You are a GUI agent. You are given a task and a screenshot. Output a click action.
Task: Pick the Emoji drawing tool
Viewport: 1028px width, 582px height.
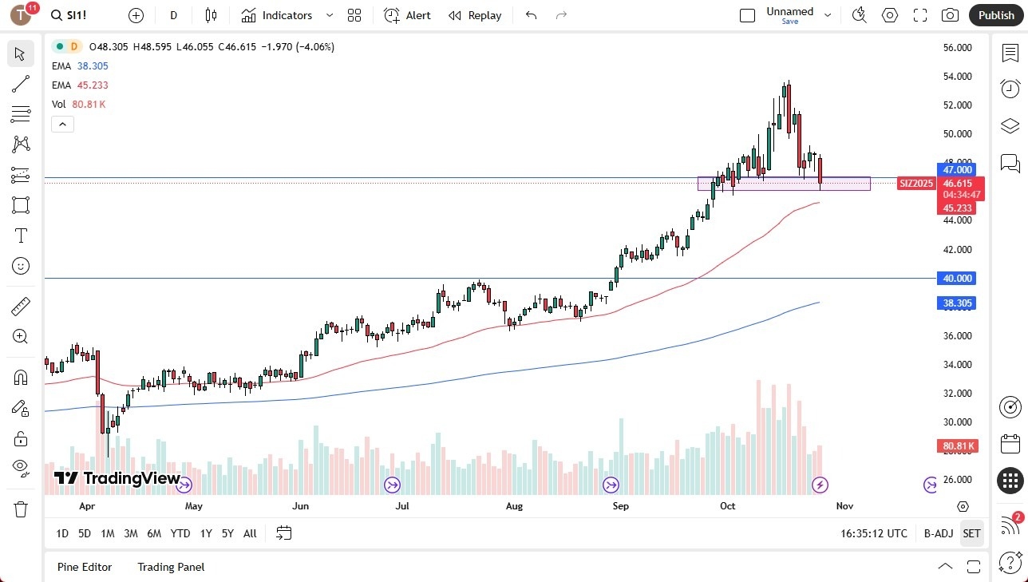click(x=21, y=266)
